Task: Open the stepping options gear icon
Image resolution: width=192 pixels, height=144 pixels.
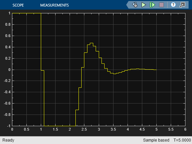Action: click(x=135, y=5)
